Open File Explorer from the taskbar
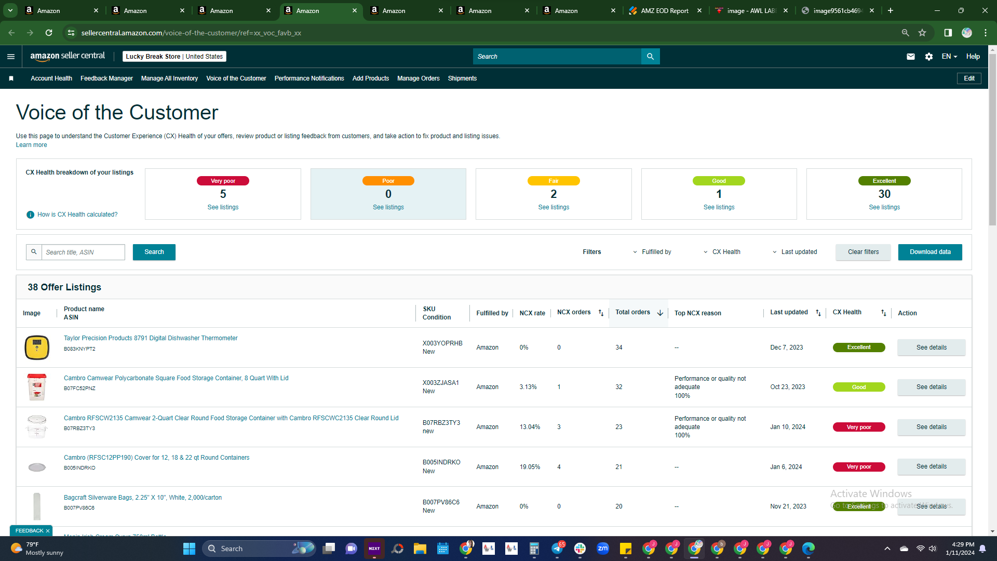This screenshot has height=561, width=997. coord(420,549)
